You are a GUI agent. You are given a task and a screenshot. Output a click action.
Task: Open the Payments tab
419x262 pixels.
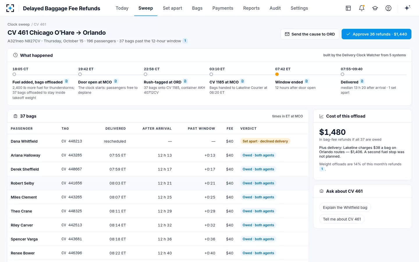223,8
